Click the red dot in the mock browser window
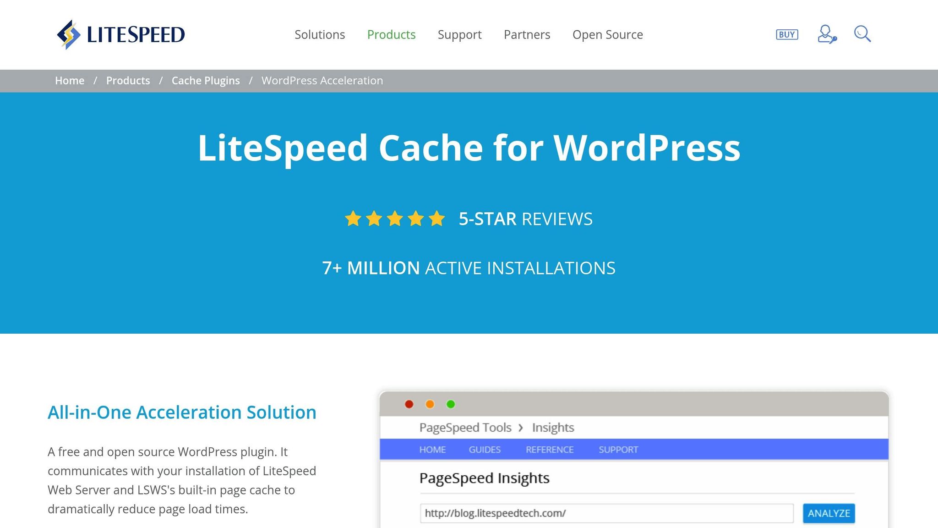Viewport: 938px width, 528px height. pyautogui.click(x=409, y=404)
